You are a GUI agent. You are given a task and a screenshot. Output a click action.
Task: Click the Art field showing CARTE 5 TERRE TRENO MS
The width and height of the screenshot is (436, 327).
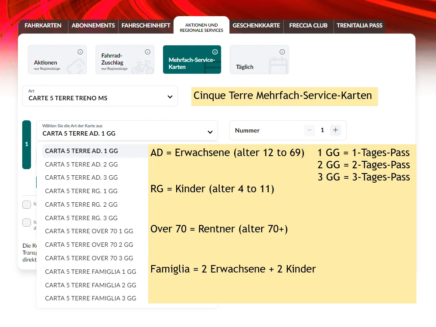[100, 96]
